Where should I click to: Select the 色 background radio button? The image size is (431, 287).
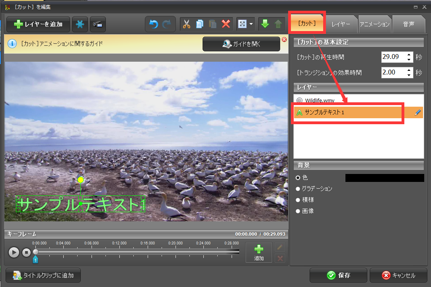pyautogui.click(x=298, y=178)
